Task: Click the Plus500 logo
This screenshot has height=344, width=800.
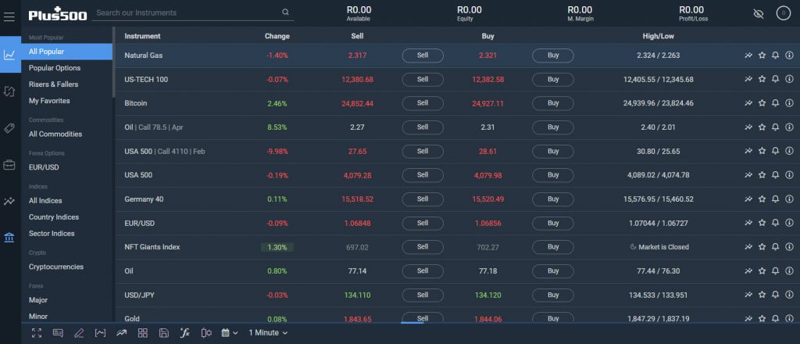Action: 58,14
